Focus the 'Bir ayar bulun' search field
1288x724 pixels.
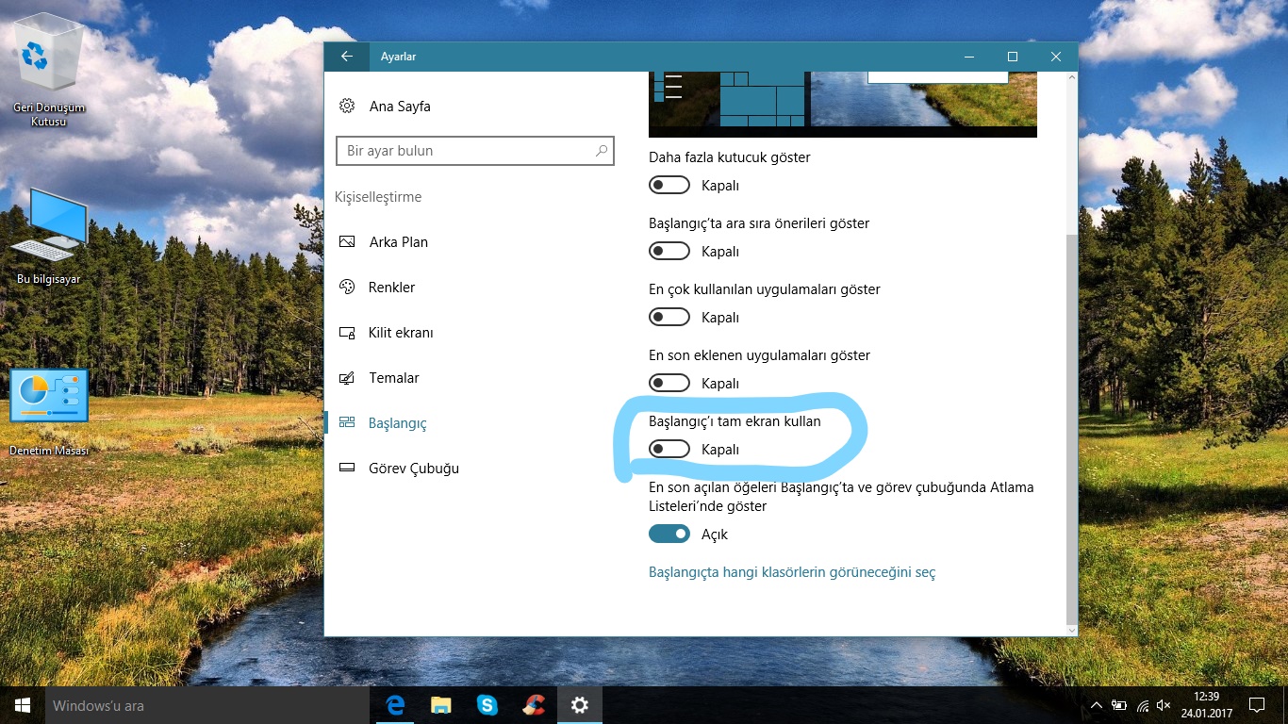[475, 151]
